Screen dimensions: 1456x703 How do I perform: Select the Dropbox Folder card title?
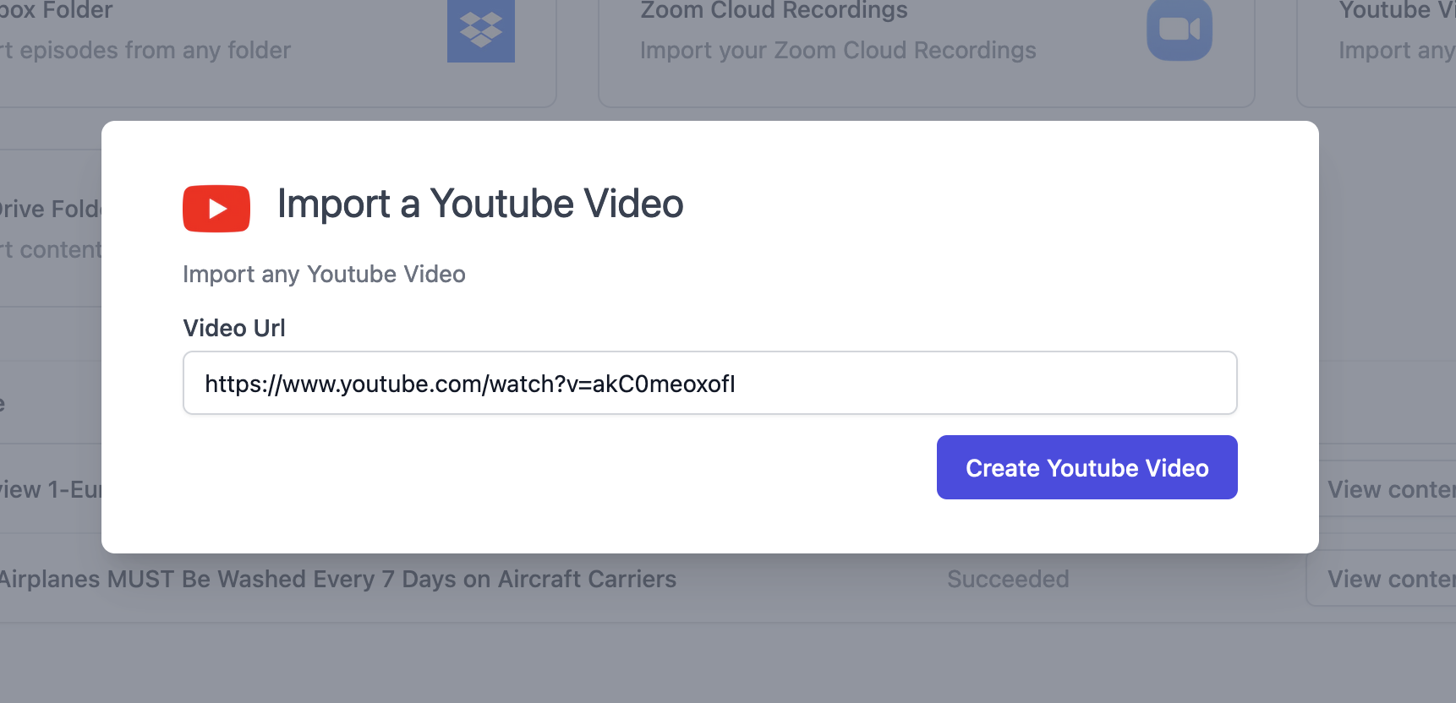point(56,11)
